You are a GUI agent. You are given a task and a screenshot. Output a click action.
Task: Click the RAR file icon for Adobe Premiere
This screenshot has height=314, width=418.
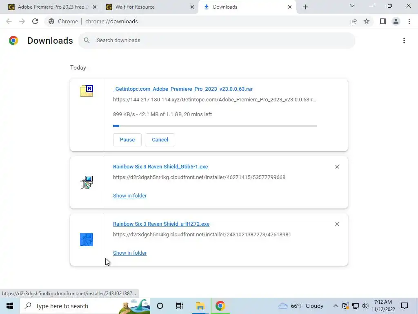coord(87,91)
